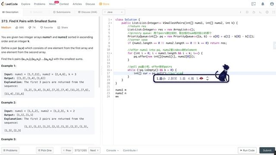The image size is (276, 155).
Task: Reset code with the undo arrow icon
Action: click(254, 12)
